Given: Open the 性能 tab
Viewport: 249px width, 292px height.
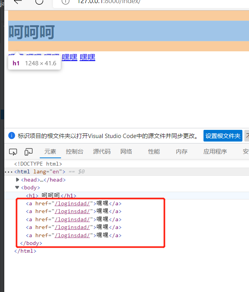Looking at the screenshot, I should pos(154,152).
